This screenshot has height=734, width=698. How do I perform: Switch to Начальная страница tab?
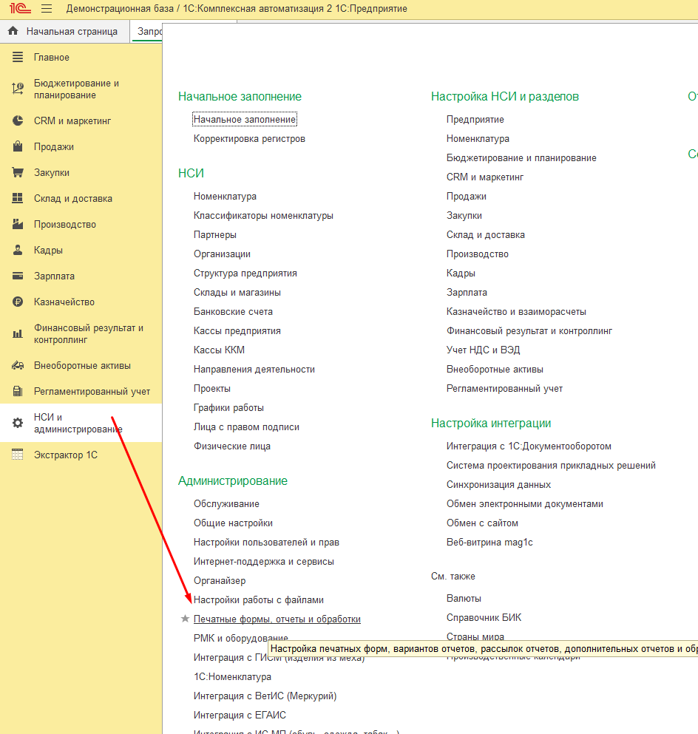point(71,31)
